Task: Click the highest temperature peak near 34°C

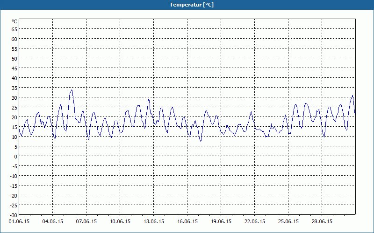Action: coord(72,90)
